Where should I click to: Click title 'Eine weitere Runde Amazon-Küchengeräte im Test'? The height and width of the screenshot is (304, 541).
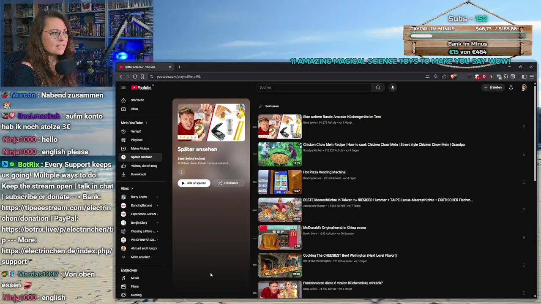click(342, 117)
